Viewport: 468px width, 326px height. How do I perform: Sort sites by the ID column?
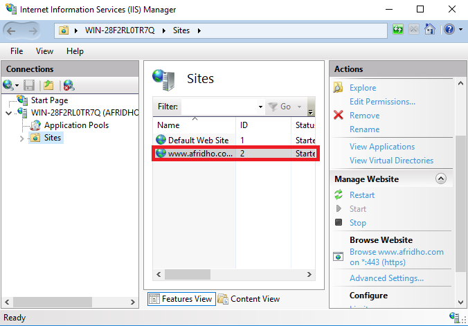tap(263, 125)
